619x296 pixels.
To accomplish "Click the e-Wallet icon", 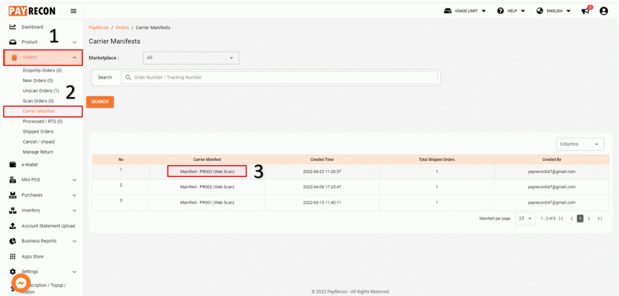I will (x=13, y=165).
